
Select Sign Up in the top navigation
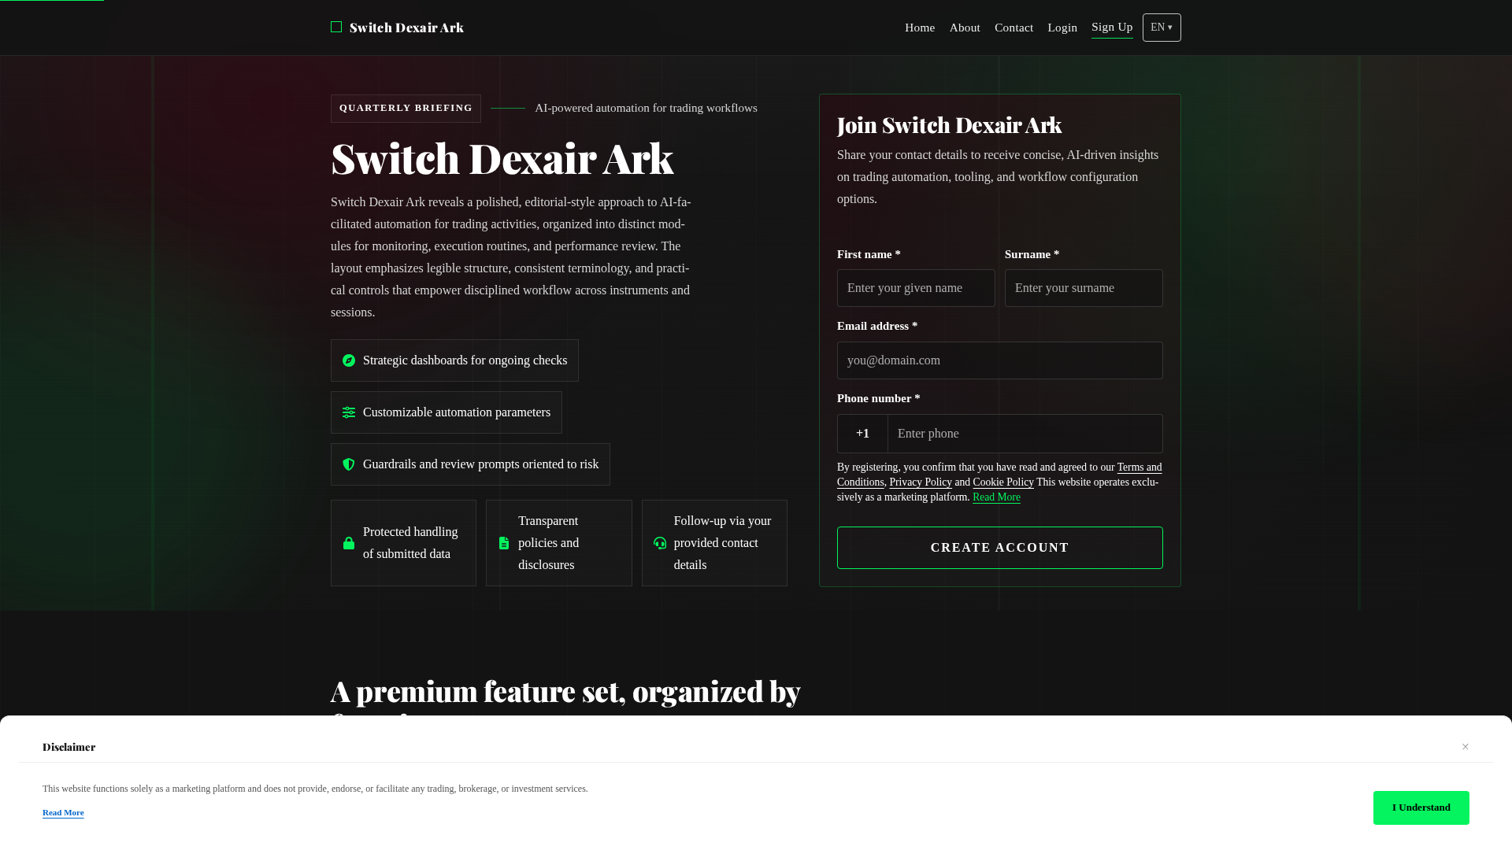click(1112, 28)
